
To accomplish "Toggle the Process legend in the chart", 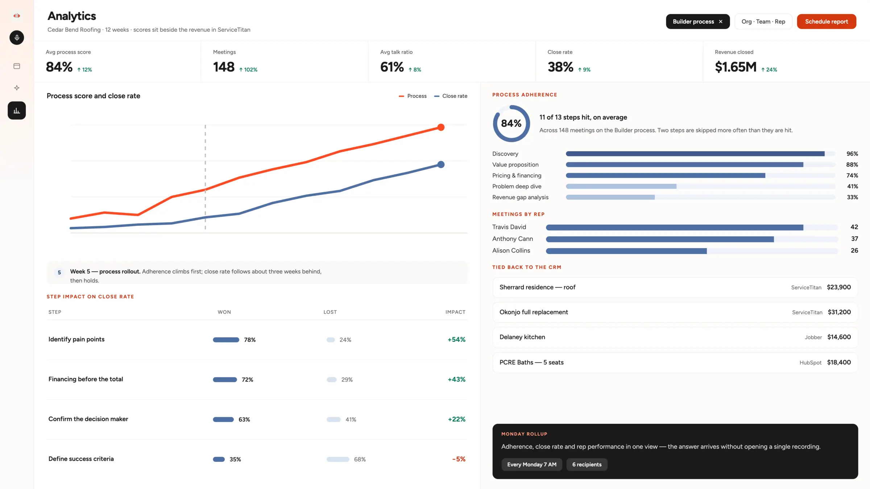I will 413,96.
